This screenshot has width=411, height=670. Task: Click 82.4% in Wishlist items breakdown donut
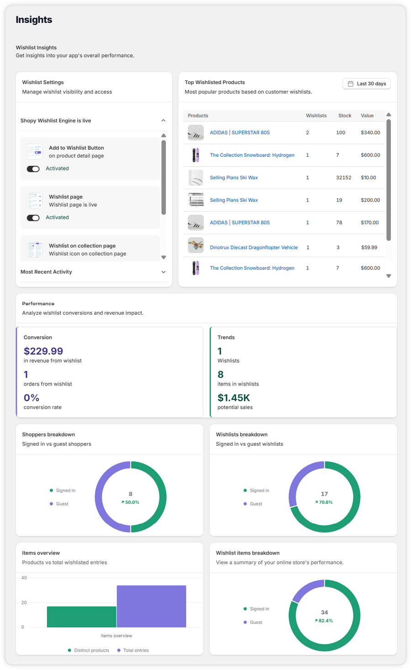(324, 621)
